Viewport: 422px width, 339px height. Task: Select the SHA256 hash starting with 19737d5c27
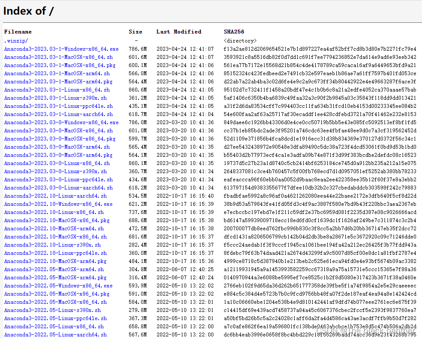pyautogui.click(x=320, y=163)
